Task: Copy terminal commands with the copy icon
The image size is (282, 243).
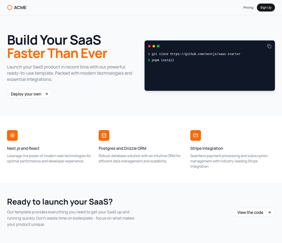Action: coord(269,46)
